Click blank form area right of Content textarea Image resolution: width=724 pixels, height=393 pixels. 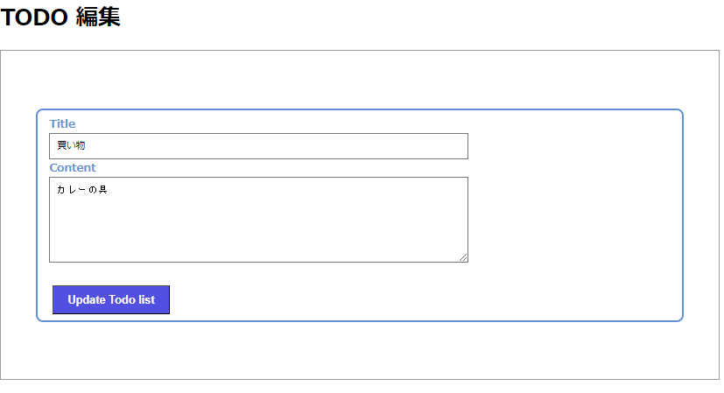coord(569,219)
